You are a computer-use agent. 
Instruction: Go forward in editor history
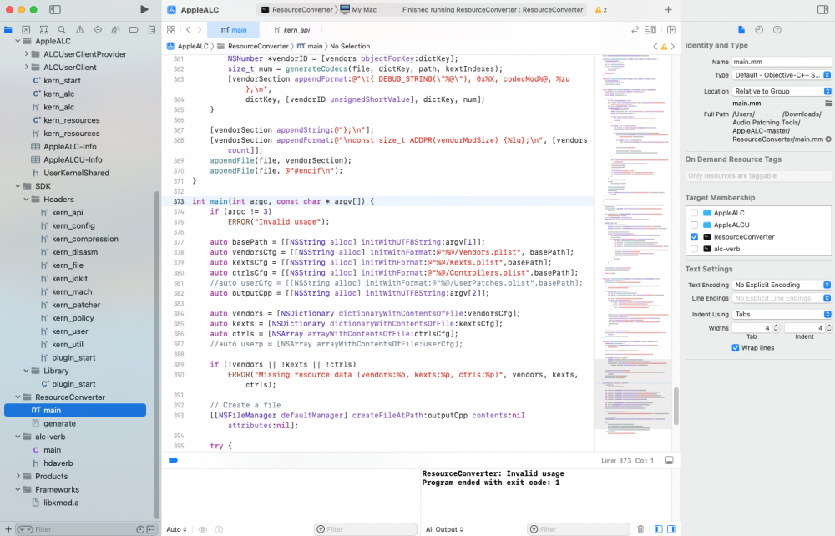coord(200,30)
